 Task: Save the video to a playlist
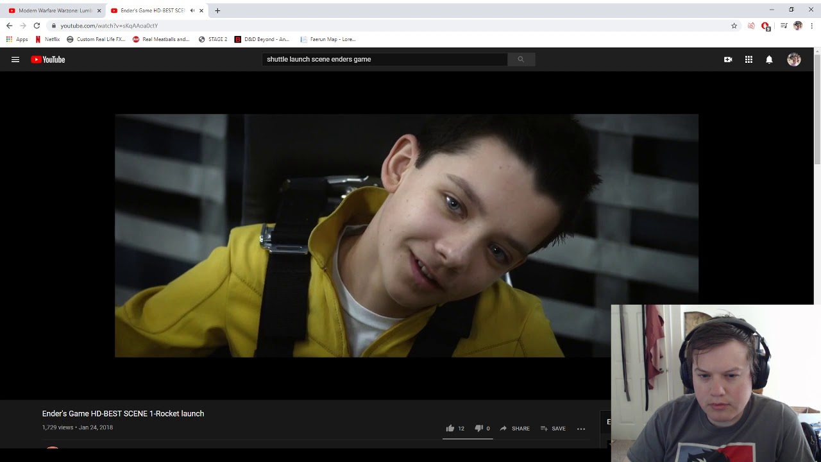tap(553, 428)
